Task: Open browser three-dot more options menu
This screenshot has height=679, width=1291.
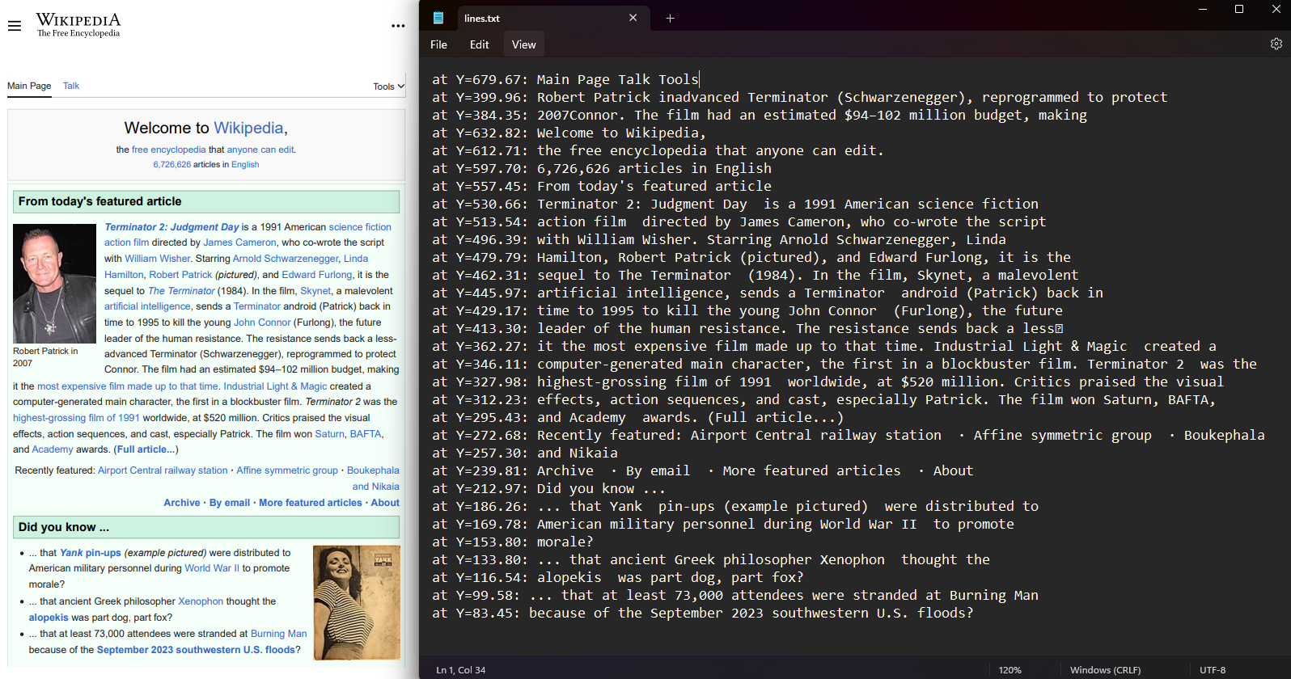Action: (x=398, y=26)
